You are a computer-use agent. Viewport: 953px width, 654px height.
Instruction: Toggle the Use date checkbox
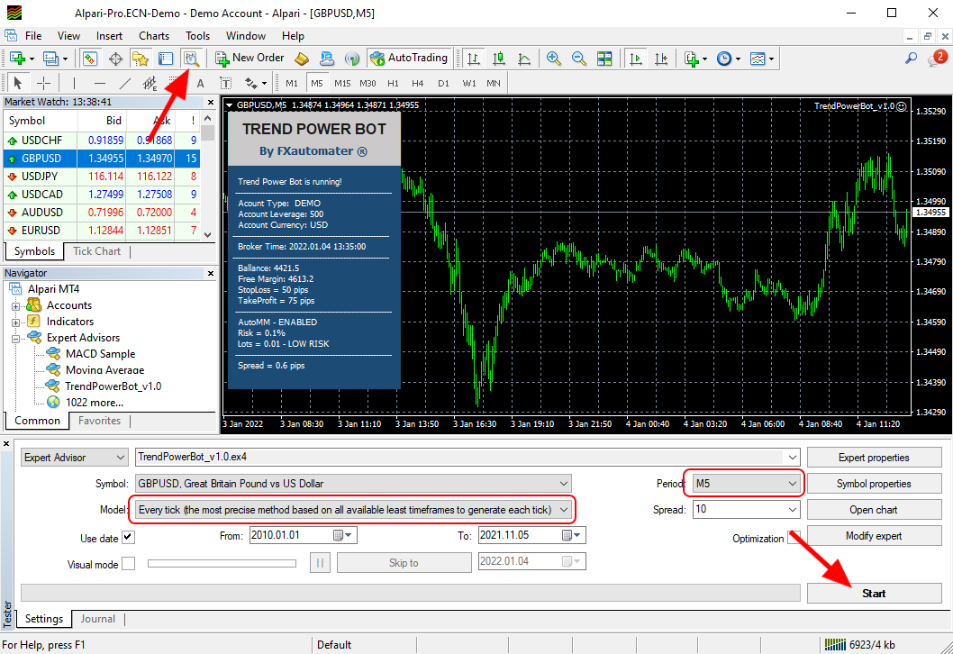(128, 537)
